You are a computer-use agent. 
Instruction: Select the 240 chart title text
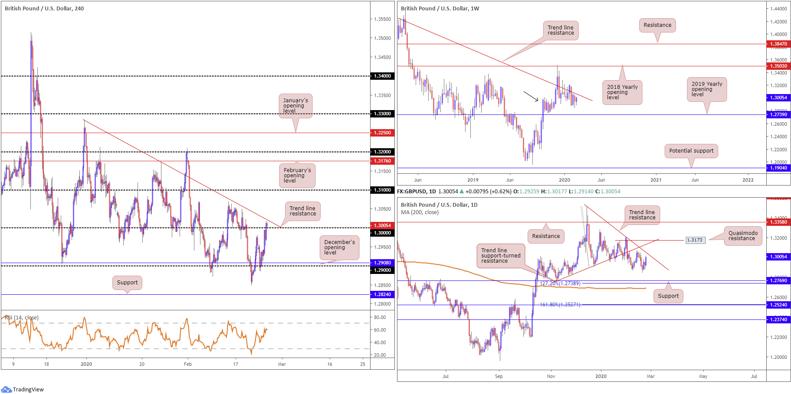pos(44,8)
